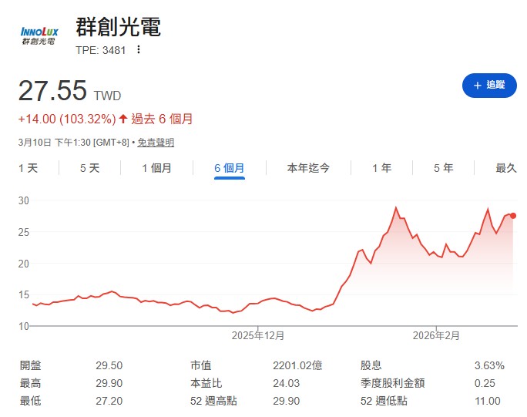527x417 pixels.
Task: Open the 免責聲明 disclaimer link
Action: 156,143
